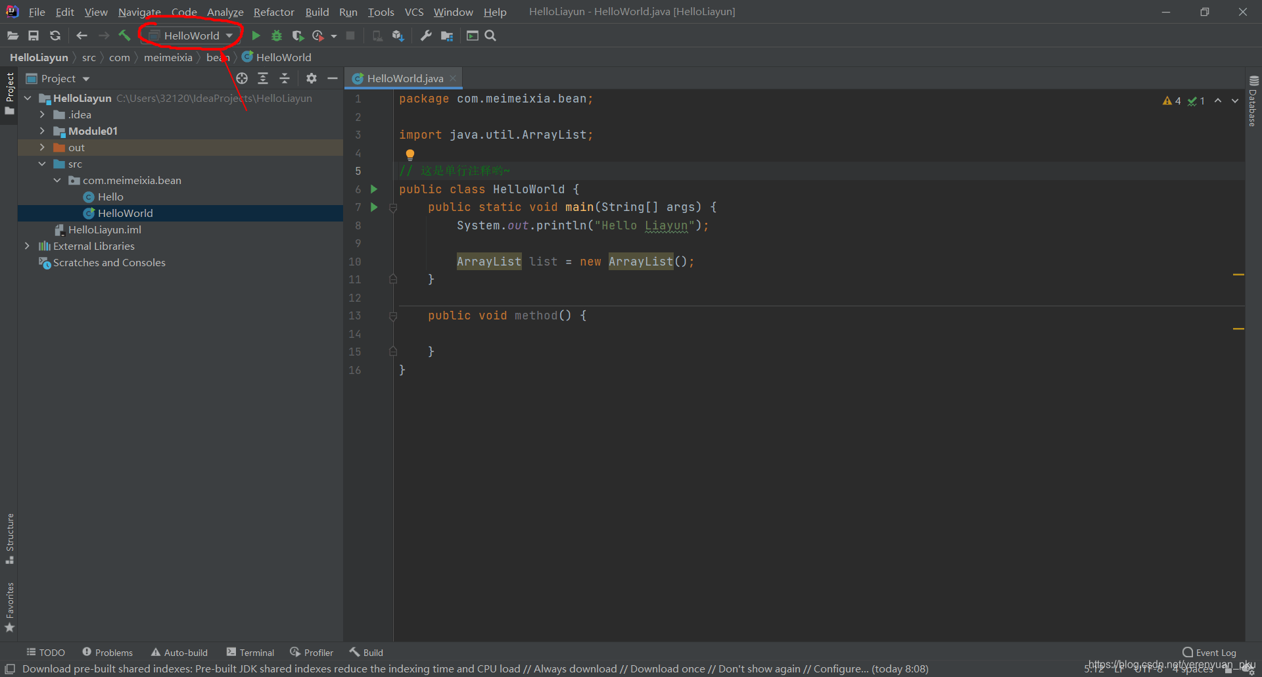
Task: Collapse the HelloLiayun project root node
Action: 28,98
